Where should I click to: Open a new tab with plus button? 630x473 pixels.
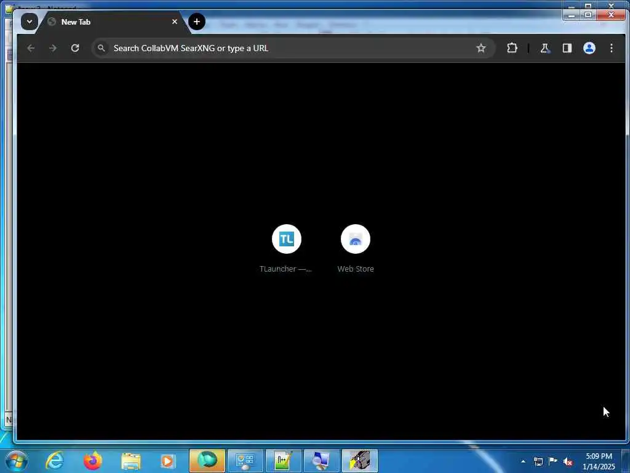[x=196, y=22]
